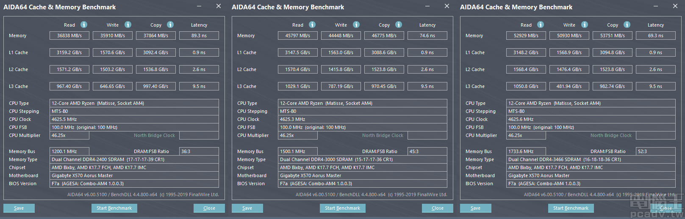Select L3 Cache Read value 1029.1 GB/s
This screenshot has height=219, width=685.
click(x=298, y=86)
